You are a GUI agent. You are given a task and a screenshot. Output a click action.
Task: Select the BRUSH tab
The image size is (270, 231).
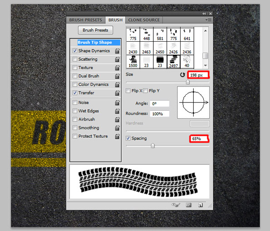pyautogui.click(x=115, y=20)
